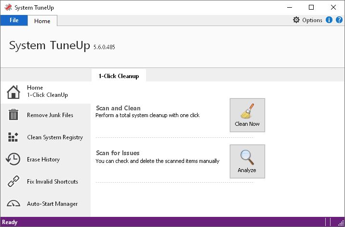The image size is (345, 227).
Task: Maximize the System TuneUp window
Action: click(311, 7)
